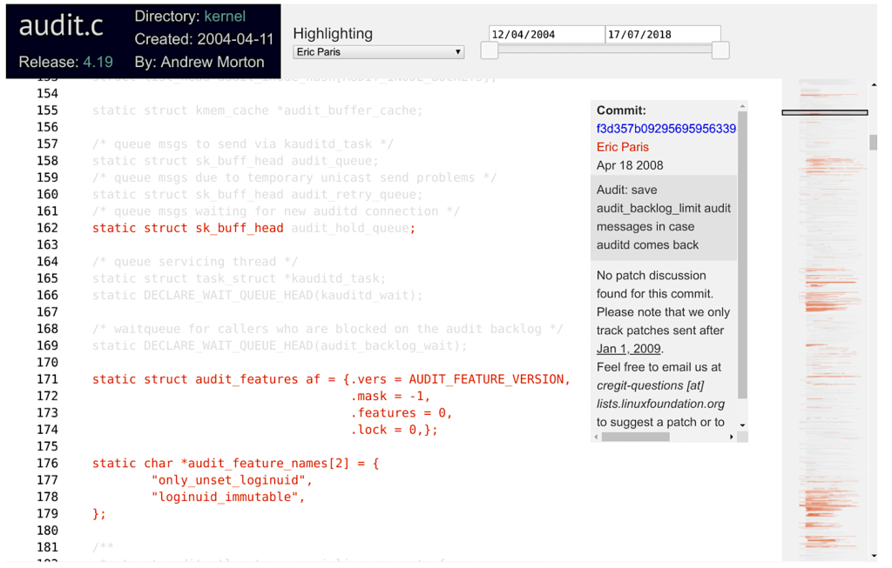Open the kernel directory link
This screenshot has height=568, width=892.
click(x=225, y=17)
